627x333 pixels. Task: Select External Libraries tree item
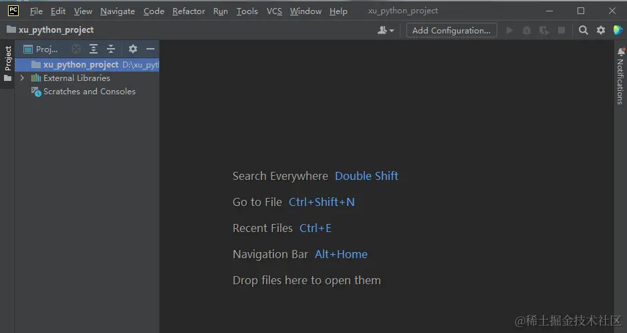pos(77,78)
